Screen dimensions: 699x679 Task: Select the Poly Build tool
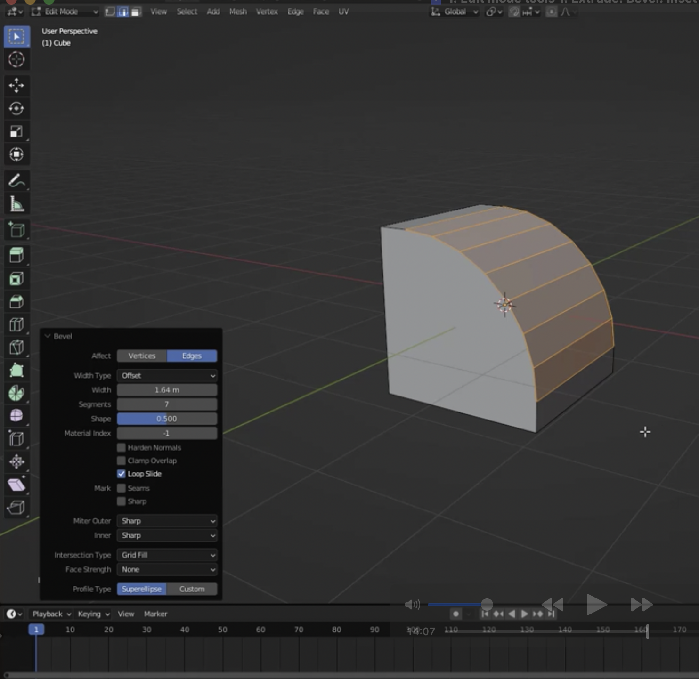(x=16, y=371)
